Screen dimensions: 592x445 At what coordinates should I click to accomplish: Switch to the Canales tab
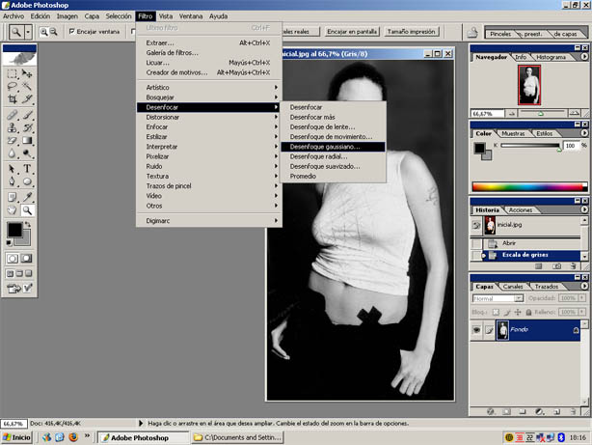pyautogui.click(x=514, y=286)
